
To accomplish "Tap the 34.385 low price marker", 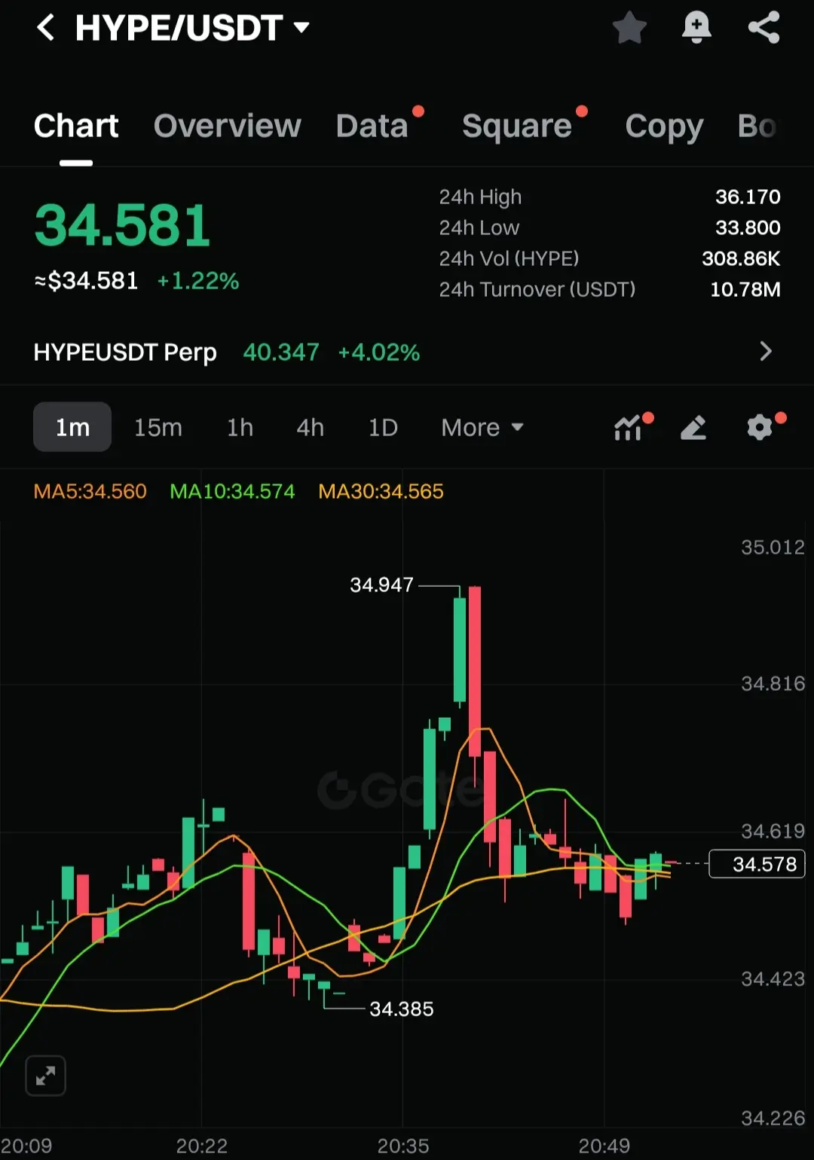I will point(402,1009).
